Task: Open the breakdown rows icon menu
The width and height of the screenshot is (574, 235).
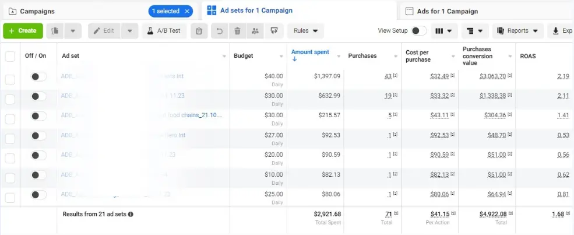Action: [474, 31]
